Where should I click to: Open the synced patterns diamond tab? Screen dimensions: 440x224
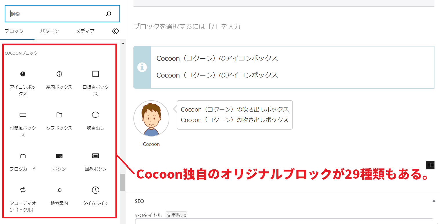[x=116, y=31]
